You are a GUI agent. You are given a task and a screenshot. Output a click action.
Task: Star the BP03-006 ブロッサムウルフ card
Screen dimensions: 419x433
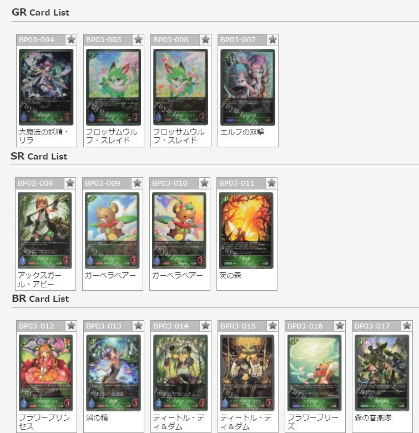coord(205,40)
